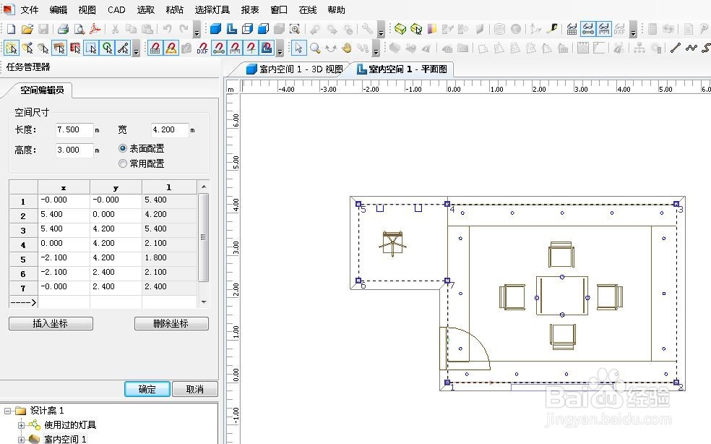Open the 帮助 menu
Screen dimensions: 711x444
coord(336,9)
